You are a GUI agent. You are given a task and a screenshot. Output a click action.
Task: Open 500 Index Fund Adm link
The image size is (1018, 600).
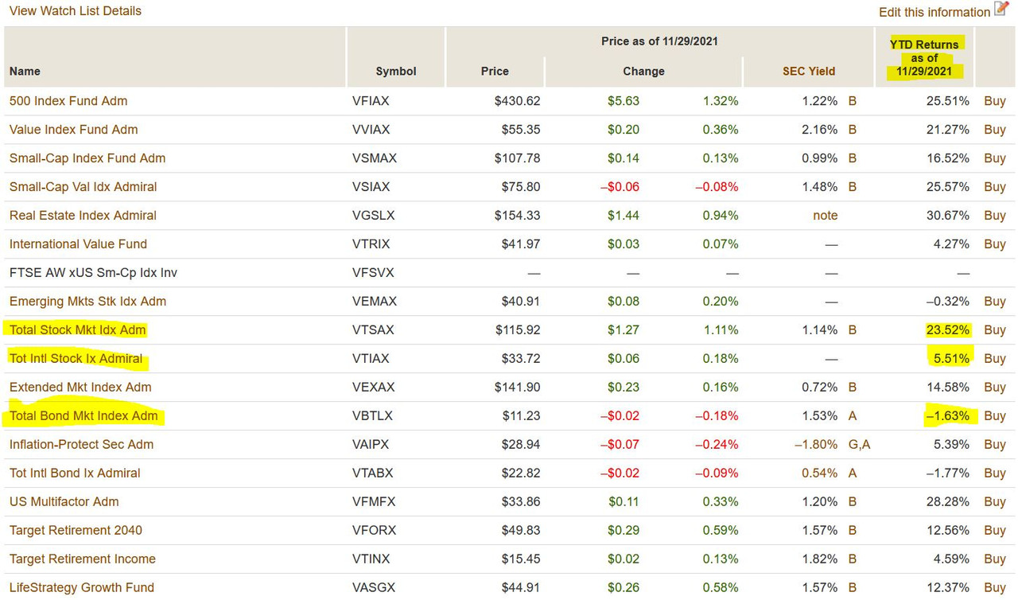(x=68, y=101)
